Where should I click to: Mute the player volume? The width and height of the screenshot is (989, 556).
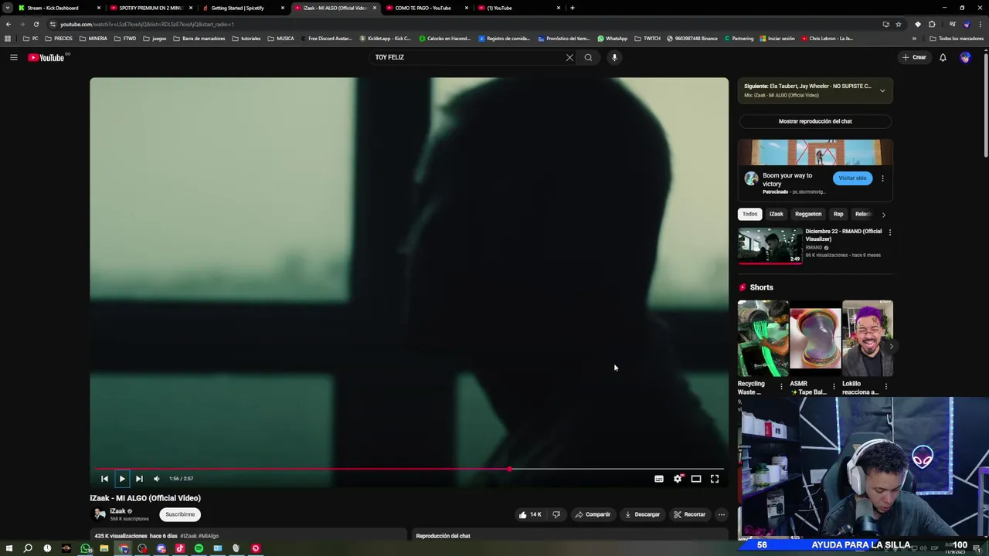157,479
